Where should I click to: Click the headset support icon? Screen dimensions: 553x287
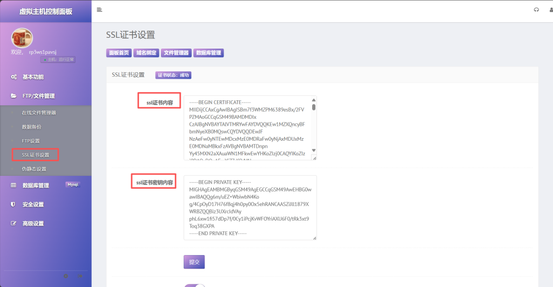(x=536, y=10)
